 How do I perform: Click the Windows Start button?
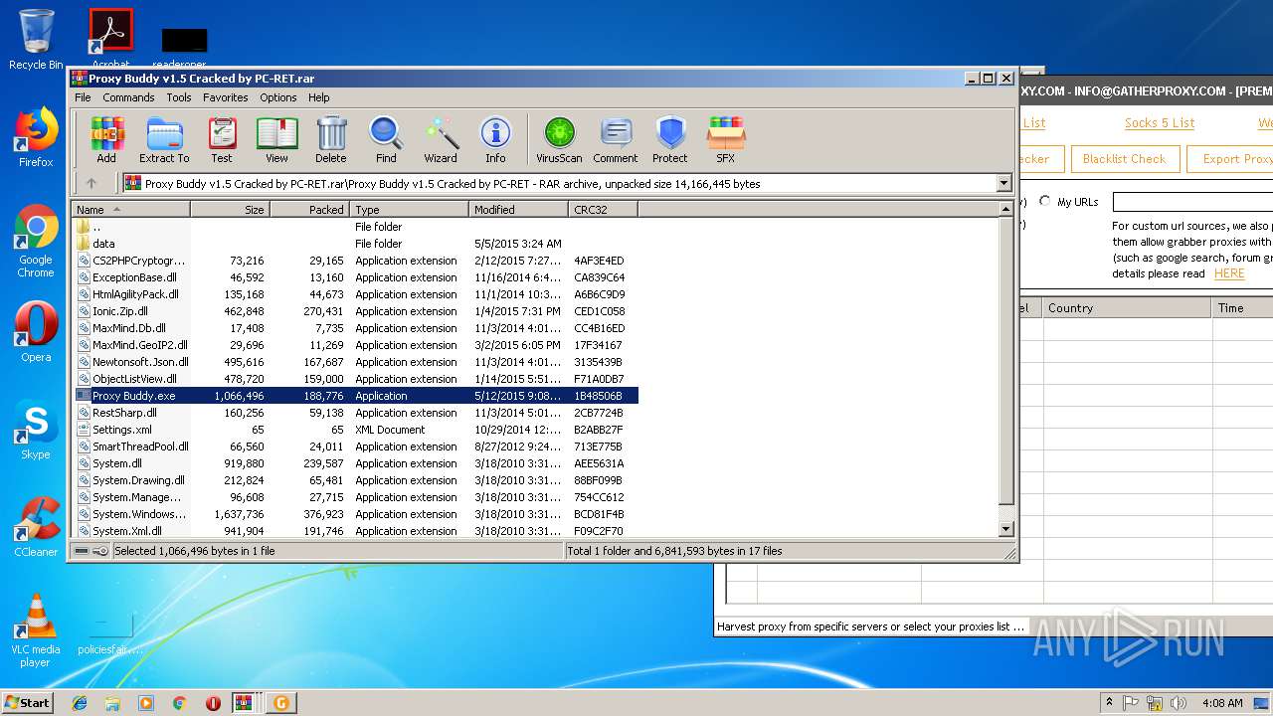point(27,702)
